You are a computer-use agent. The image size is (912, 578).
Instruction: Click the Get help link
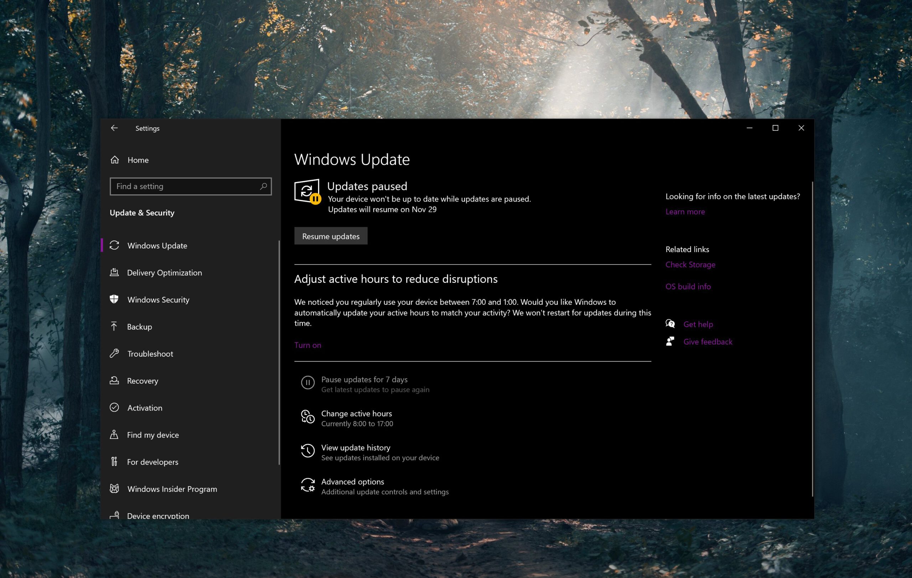698,324
